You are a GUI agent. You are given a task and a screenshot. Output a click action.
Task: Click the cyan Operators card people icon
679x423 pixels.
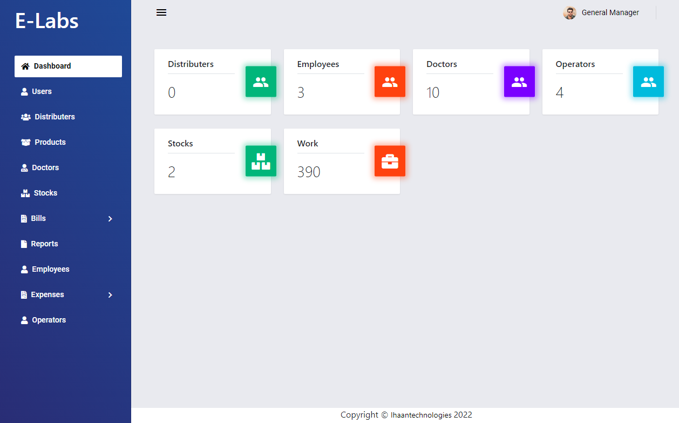[x=648, y=82]
